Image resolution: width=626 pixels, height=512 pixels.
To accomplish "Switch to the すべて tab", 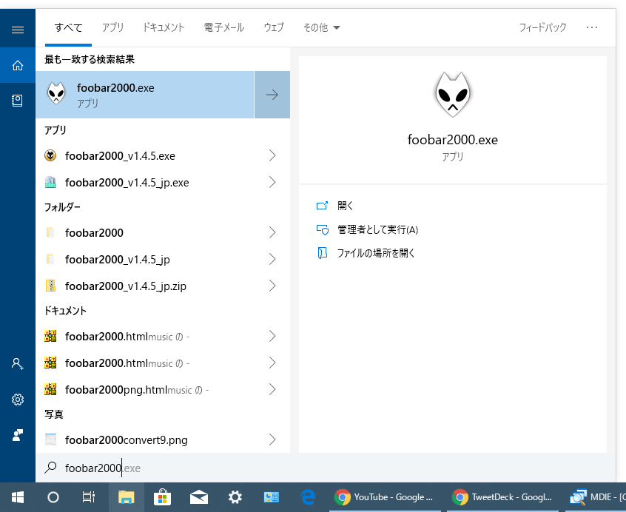I will (x=68, y=27).
